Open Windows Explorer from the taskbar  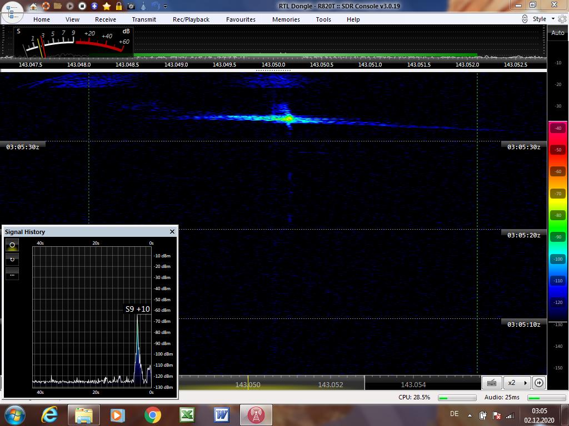pos(83,415)
